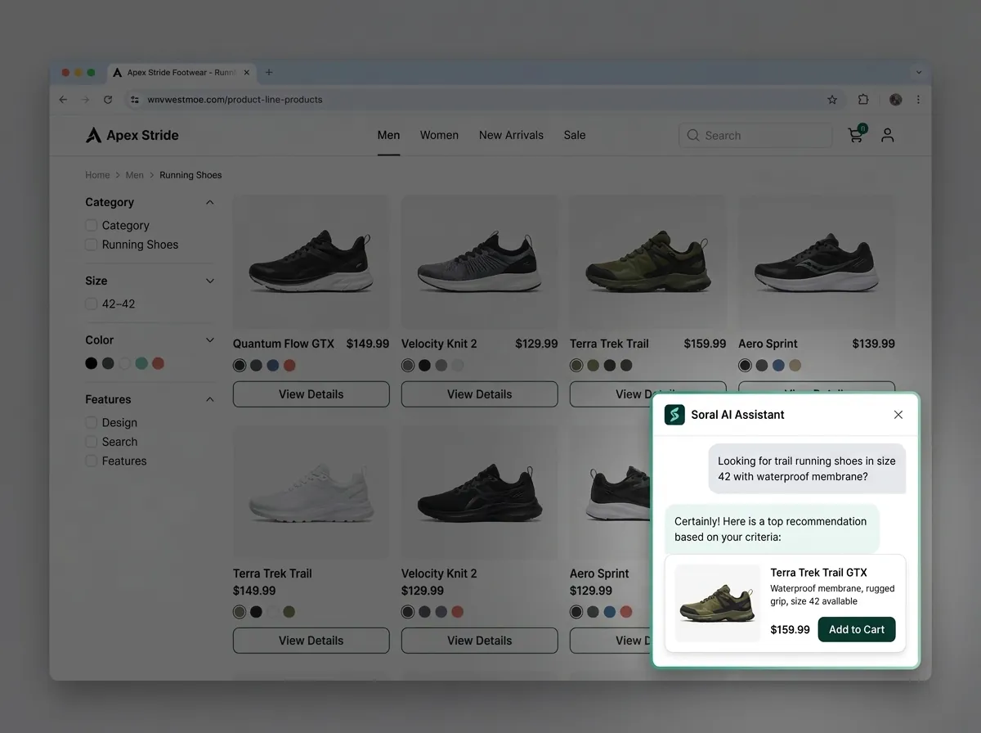981x733 pixels.
Task: Select the Apex Stride Footwear browser tab
Action: click(x=181, y=73)
